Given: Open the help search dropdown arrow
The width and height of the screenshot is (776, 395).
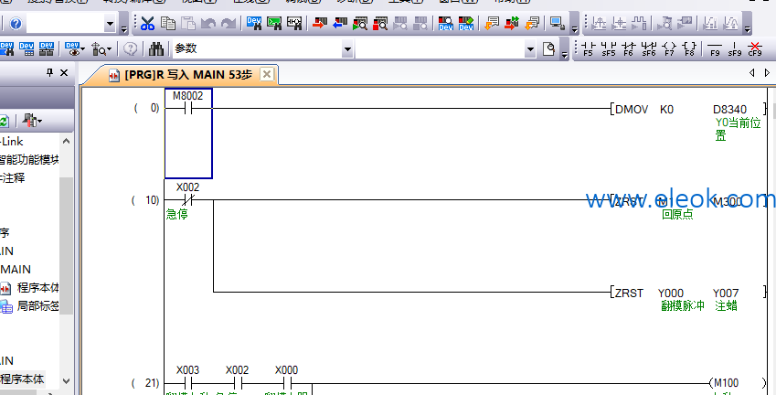Looking at the screenshot, I should 110,23.
